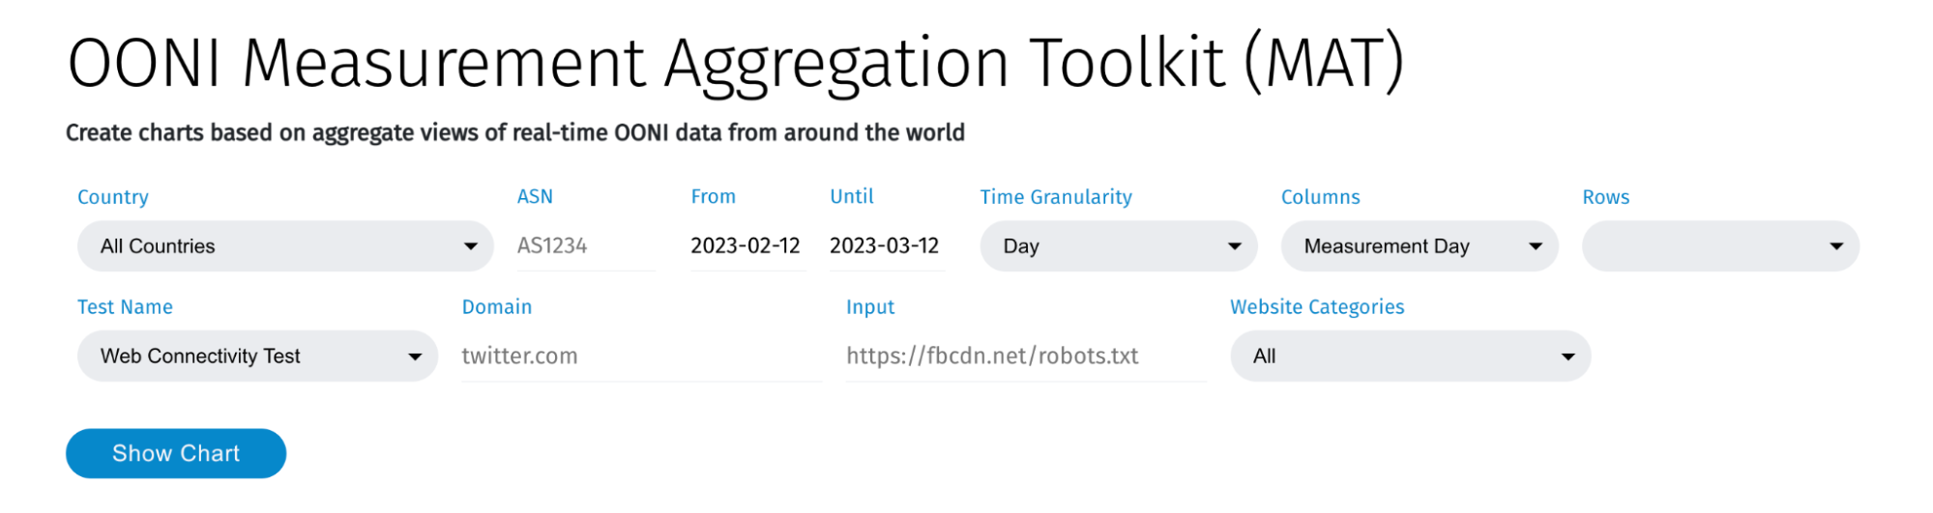Viewport: 1933px width, 513px height.
Task: Click the Test Name field label
Action: pyautogui.click(x=125, y=307)
